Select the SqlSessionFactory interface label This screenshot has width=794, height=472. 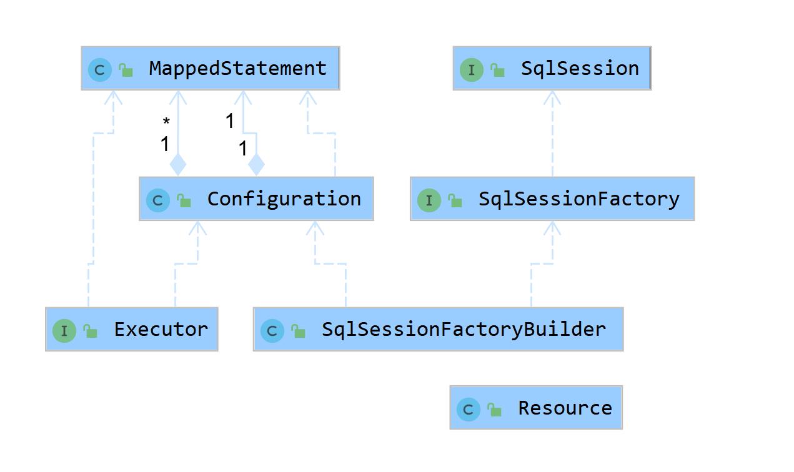point(579,199)
